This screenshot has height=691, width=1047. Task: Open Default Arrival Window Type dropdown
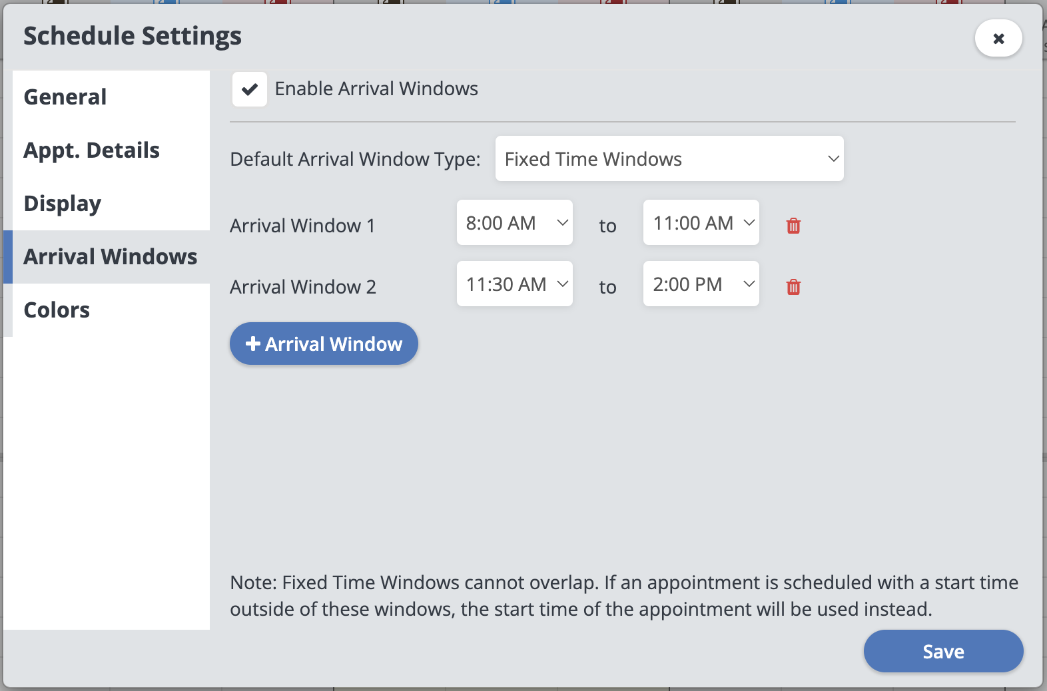tap(669, 159)
